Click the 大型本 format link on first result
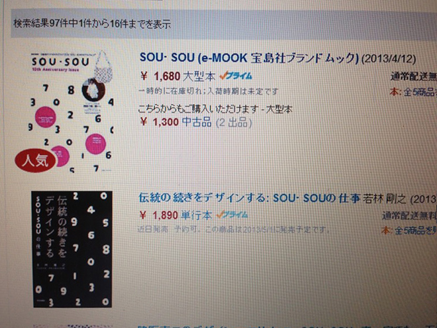Screen dimensions: 437x328 coord(199,76)
